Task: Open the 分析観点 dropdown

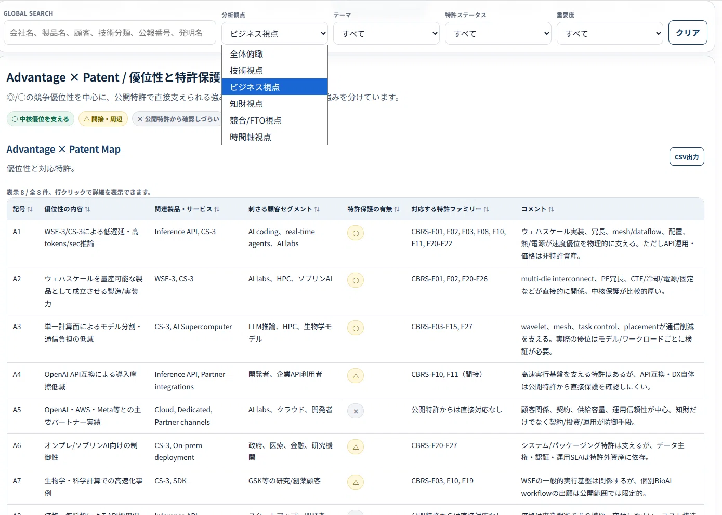Action: [x=274, y=33]
